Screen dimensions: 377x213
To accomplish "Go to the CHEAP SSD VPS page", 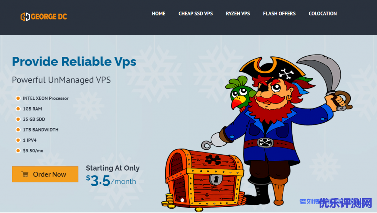I will (195, 14).
